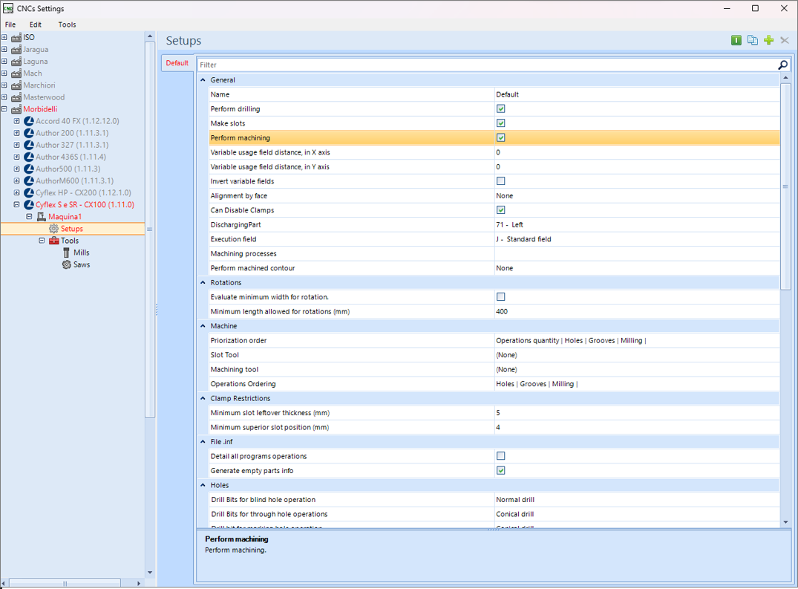Image resolution: width=798 pixels, height=589 pixels.
Task: Collapse the Holes section
Action: (x=203, y=485)
